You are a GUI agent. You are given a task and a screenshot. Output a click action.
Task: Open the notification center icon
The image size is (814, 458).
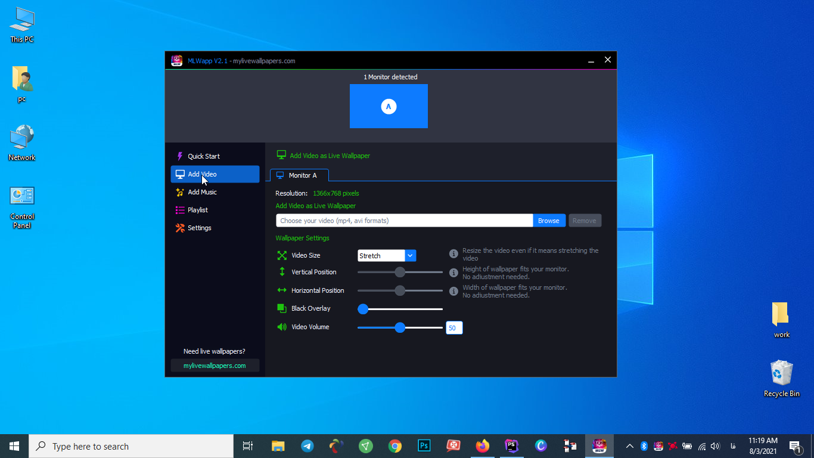point(795,446)
